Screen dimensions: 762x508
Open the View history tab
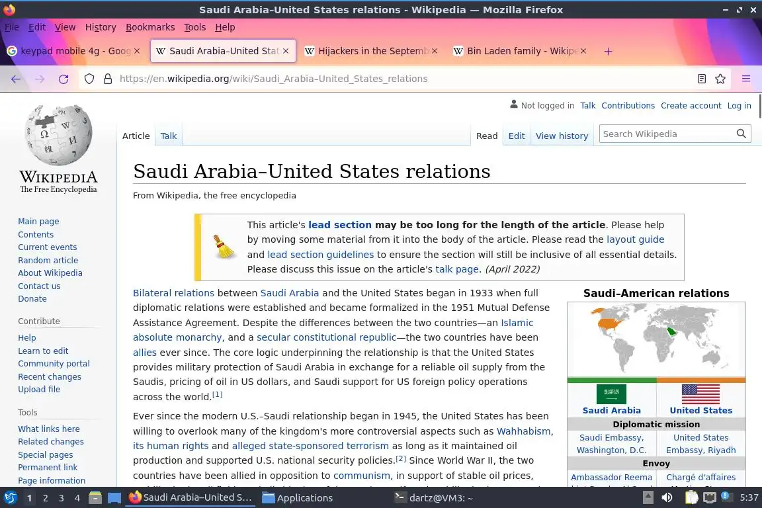562,136
